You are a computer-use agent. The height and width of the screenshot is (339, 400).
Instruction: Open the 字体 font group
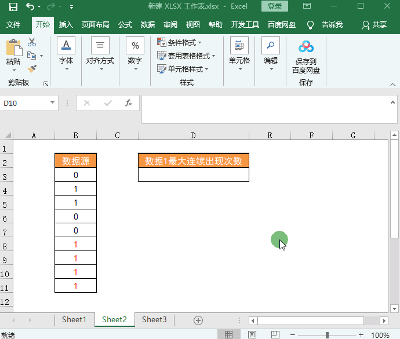point(66,54)
